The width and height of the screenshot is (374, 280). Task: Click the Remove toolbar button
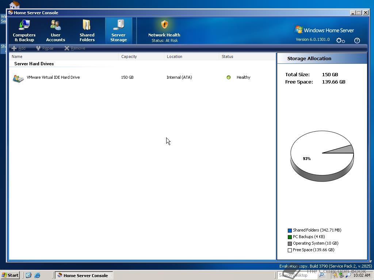coord(75,48)
